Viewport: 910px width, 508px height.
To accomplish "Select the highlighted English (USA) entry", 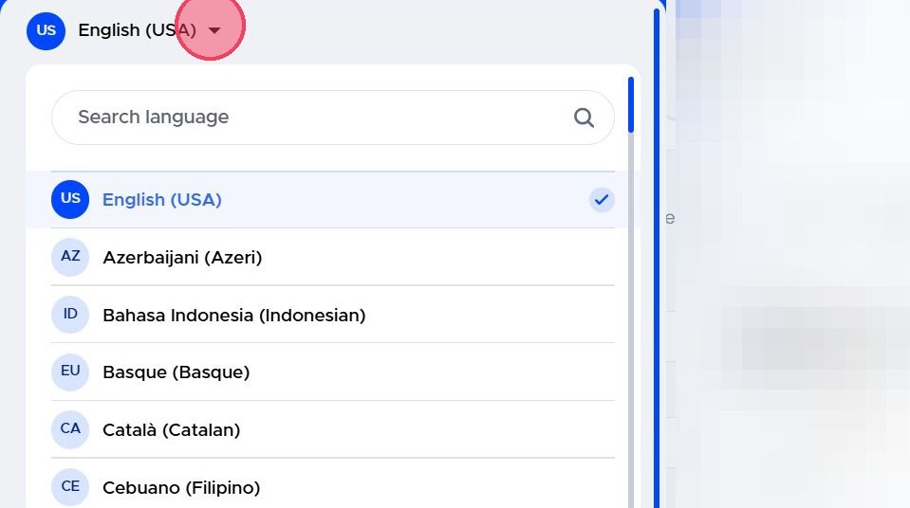I will click(x=332, y=199).
